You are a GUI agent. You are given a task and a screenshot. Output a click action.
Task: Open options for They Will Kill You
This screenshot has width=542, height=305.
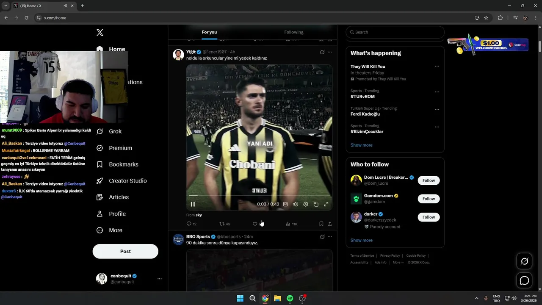click(x=437, y=67)
